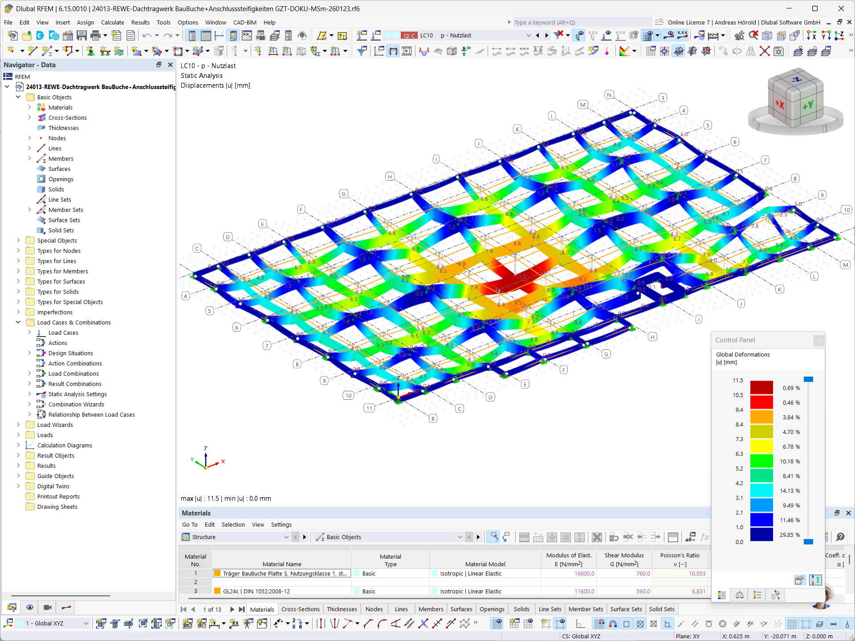The image size is (855, 641).
Task: Select Load Combinations in the navigator tree
Action: [73, 373]
